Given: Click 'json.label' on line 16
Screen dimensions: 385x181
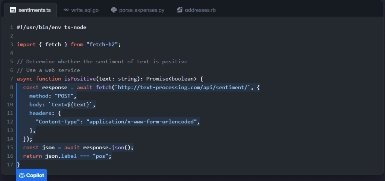Looking at the screenshot, I should click(61, 156).
